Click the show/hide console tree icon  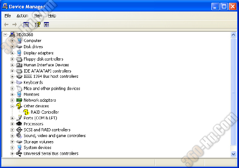click(26, 25)
